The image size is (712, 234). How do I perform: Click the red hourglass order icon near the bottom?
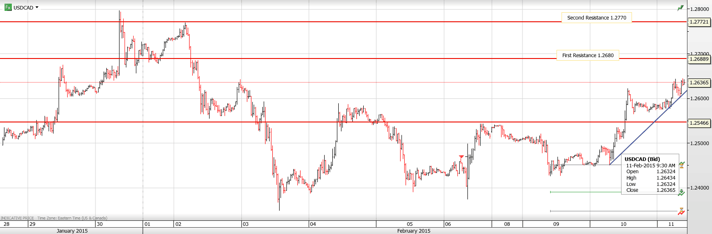click(x=681, y=211)
